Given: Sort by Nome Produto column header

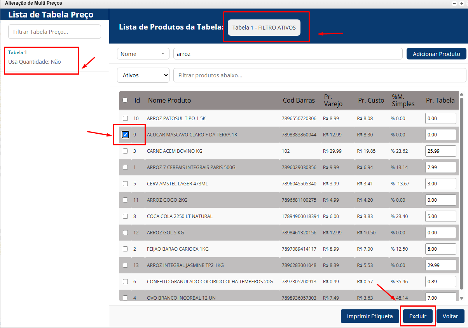Looking at the screenshot, I should pos(169,100).
